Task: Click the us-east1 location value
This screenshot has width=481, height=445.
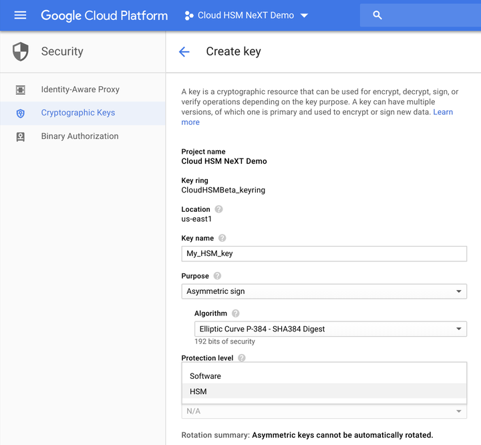Action: click(x=196, y=218)
